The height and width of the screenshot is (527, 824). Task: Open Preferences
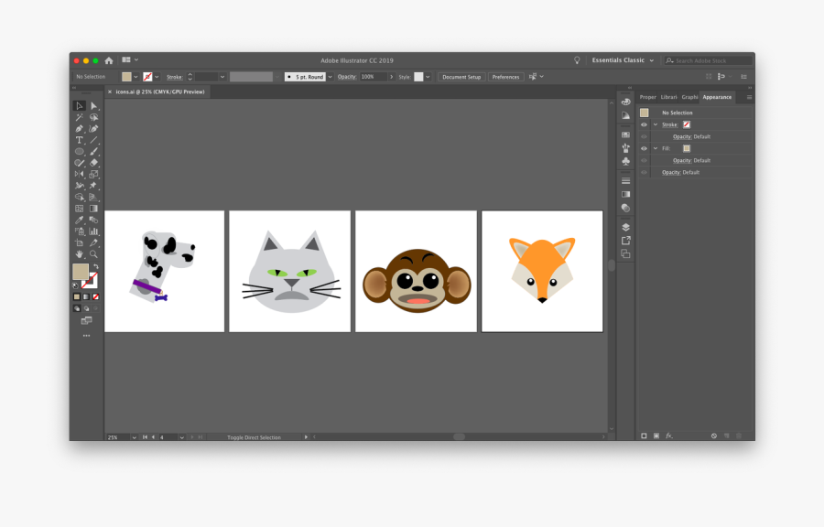point(505,77)
